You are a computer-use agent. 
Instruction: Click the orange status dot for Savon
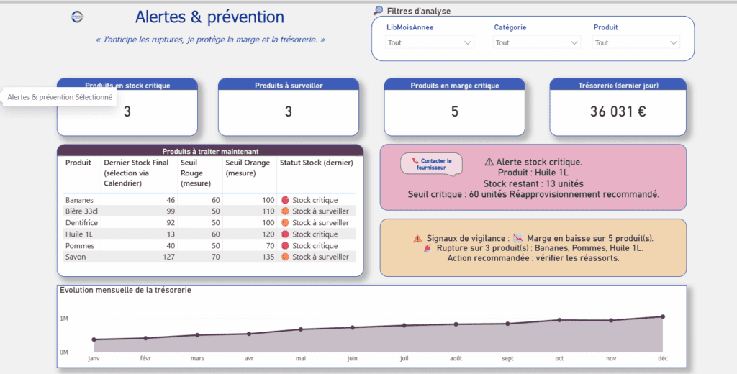click(285, 257)
